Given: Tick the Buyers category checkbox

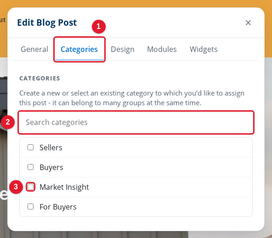Looking at the screenshot, I should [30, 167].
